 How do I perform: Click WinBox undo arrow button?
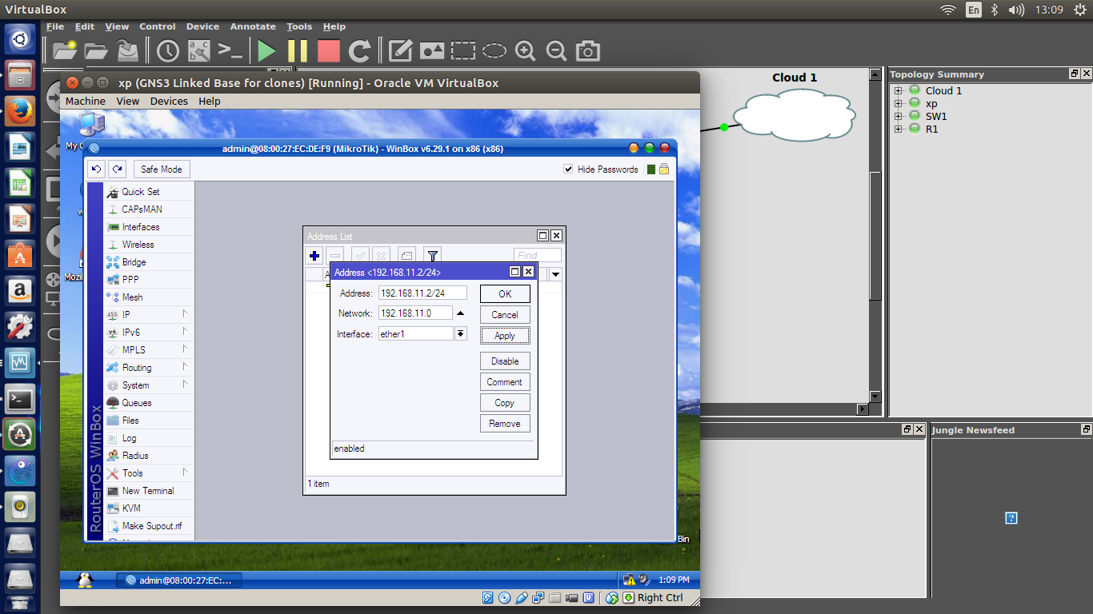pyautogui.click(x=96, y=169)
